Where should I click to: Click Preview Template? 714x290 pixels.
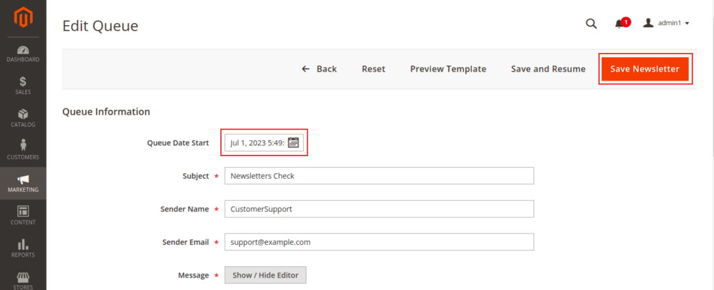448,69
